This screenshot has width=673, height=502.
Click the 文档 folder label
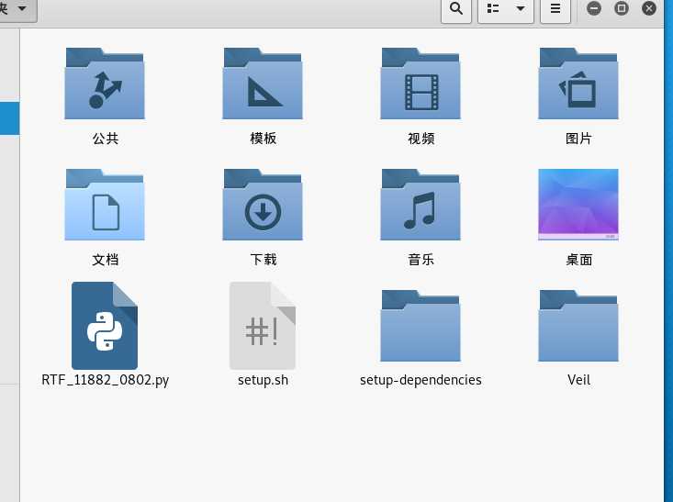(x=106, y=260)
